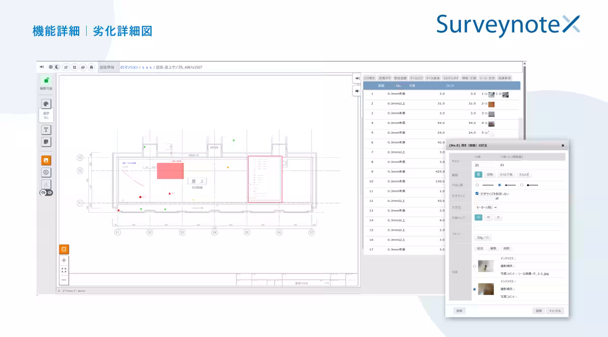
Task: Select the numbered circle marker tool
Action: 46,172
